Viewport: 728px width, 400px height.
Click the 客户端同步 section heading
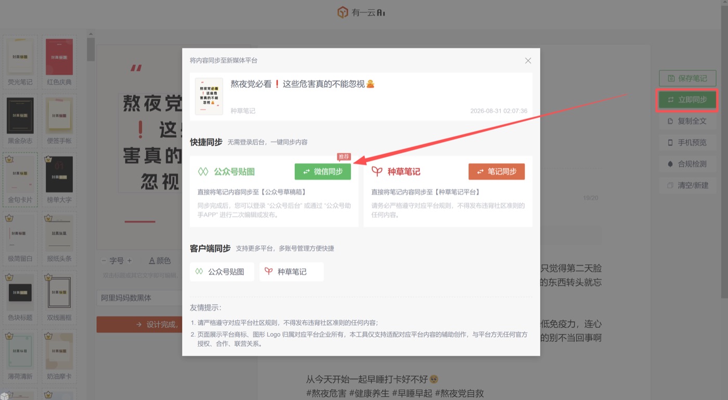[x=210, y=248]
